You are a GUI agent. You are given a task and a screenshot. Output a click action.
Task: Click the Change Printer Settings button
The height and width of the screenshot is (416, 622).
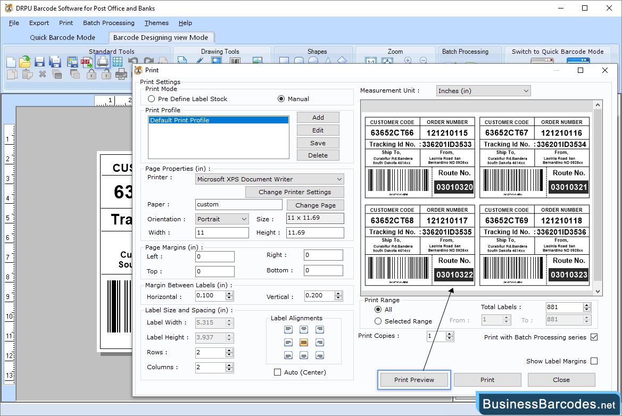pos(295,192)
